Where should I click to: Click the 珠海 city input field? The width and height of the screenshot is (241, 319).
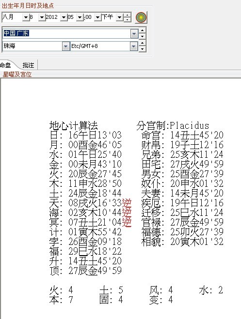coord(32,46)
